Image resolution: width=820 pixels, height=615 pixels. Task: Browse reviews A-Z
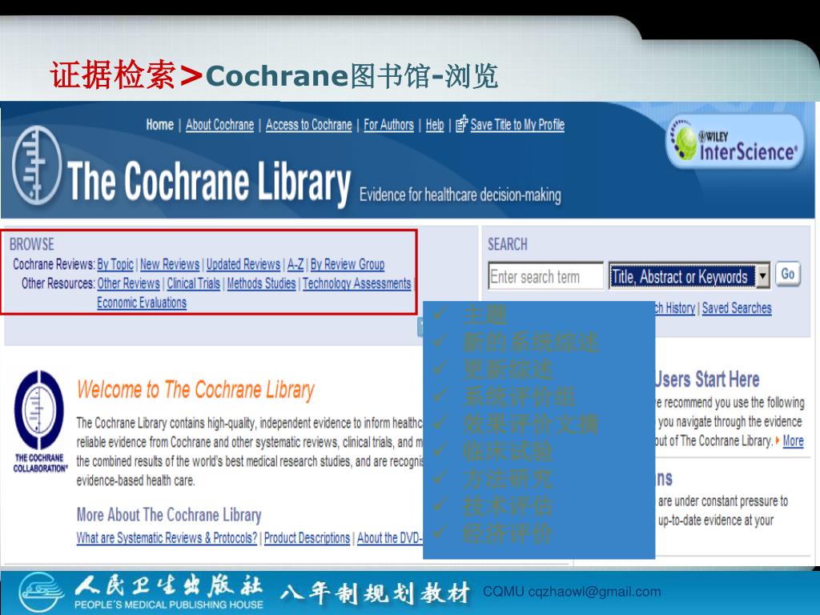(x=295, y=264)
